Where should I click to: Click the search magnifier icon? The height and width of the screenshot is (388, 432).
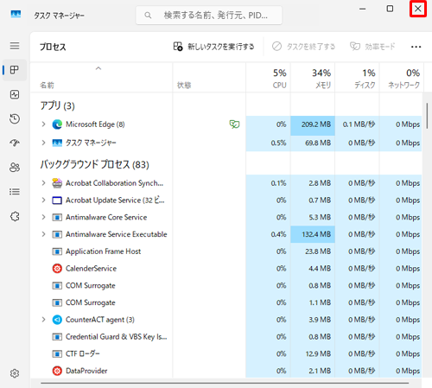pos(148,16)
